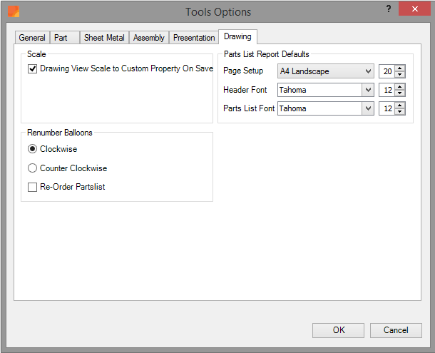Select the Presentation tab

coord(194,38)
